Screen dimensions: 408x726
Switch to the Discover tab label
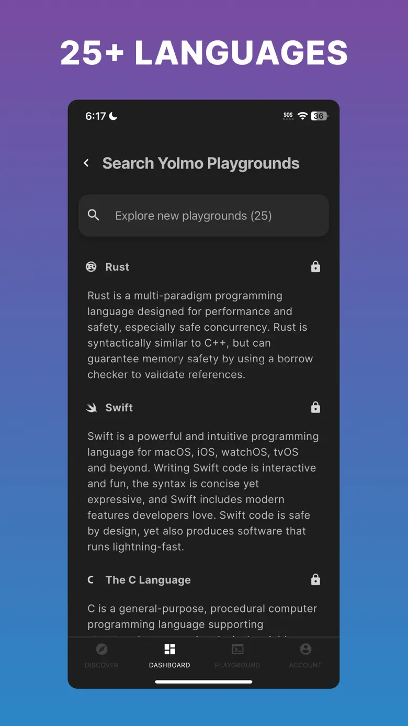[x=101, y=665]
